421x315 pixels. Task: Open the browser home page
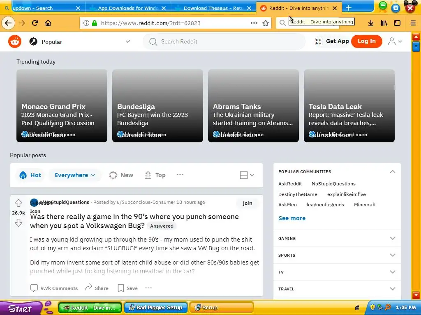[48, 23]
